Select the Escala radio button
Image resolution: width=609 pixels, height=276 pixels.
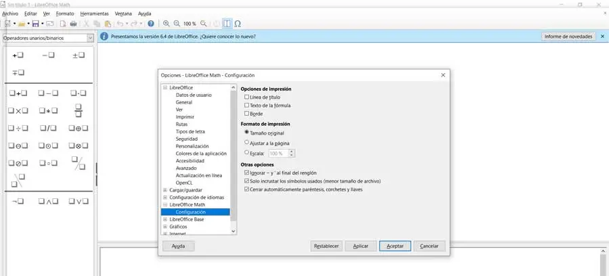click(x=246, y=153)
